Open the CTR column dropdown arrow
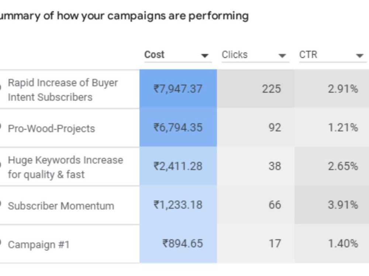This screenshot has width=369, height=276. pyautogui.click(x=359, y=56)
